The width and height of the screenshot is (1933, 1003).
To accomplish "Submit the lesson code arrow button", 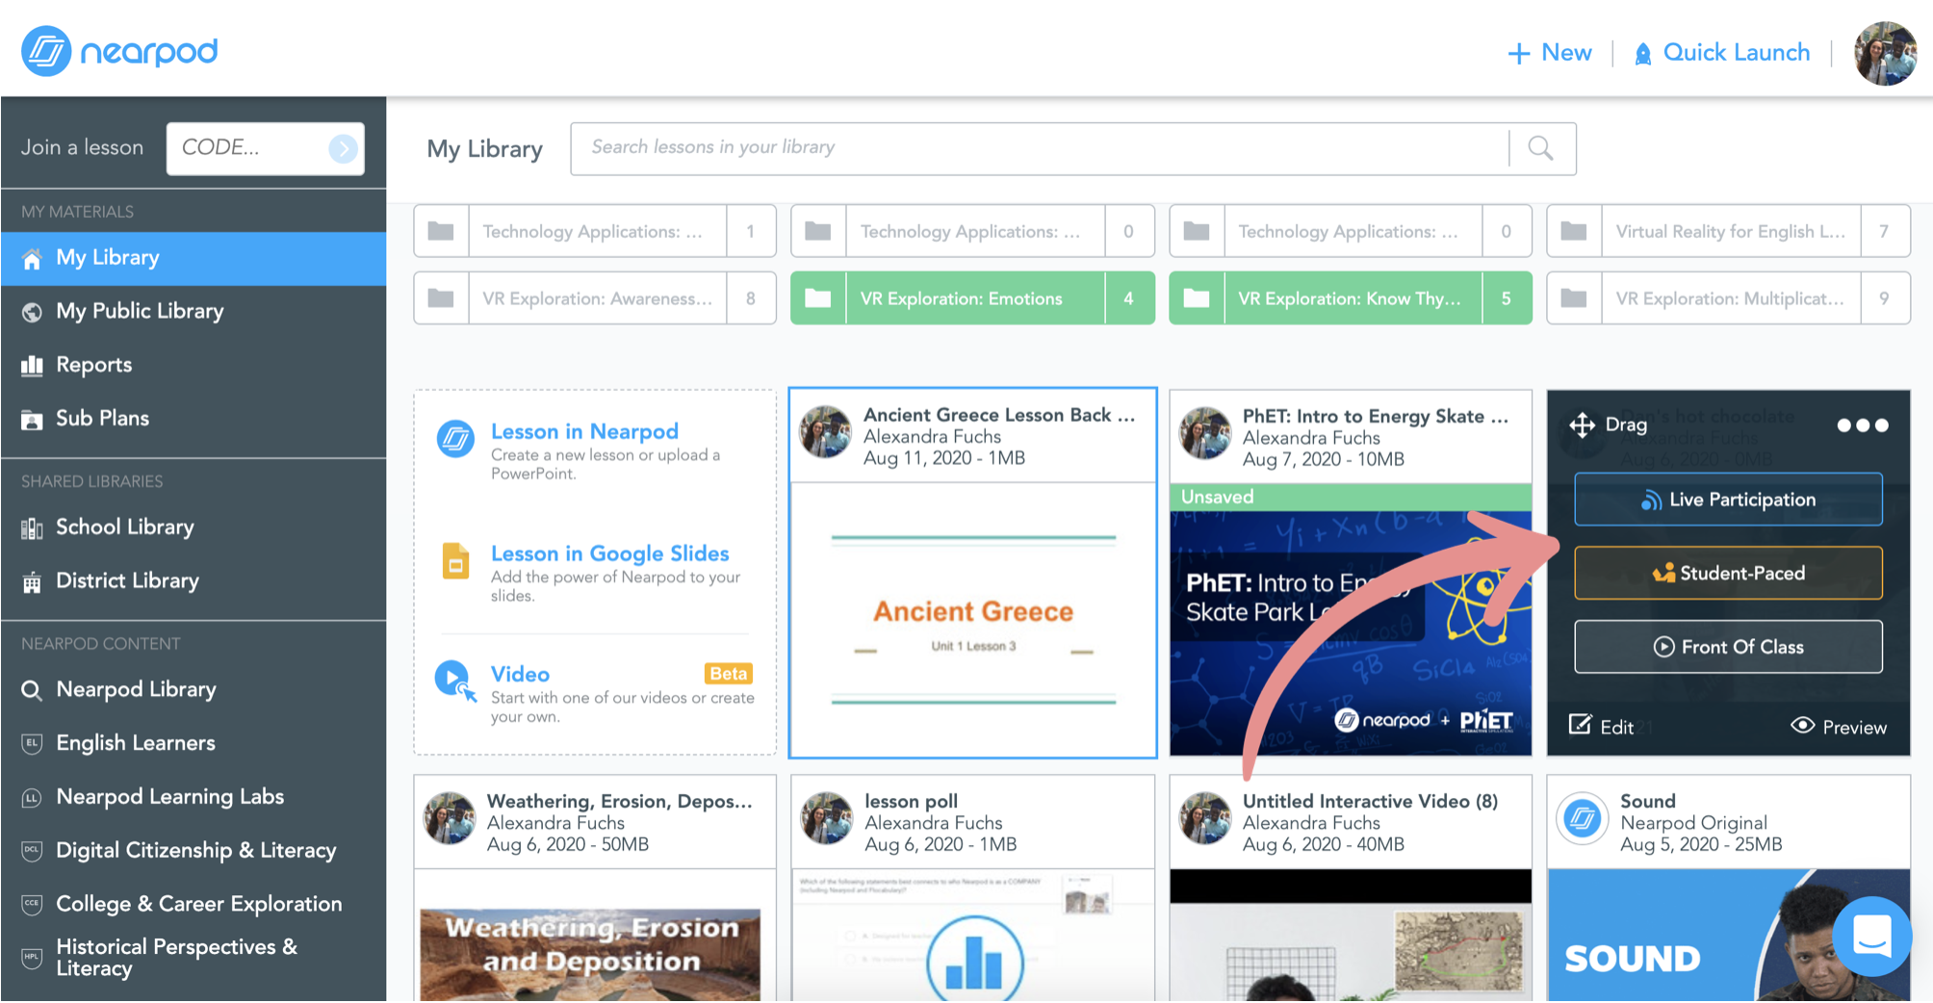I will [x=343, y=148].
